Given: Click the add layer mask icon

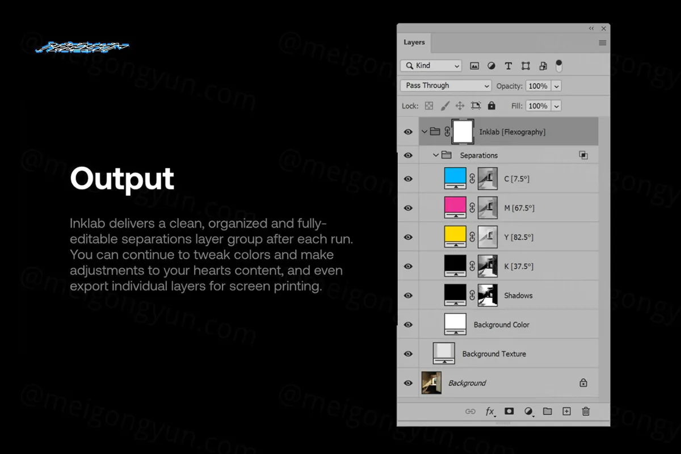Looking at the screenshot, I should [x=509, y=411].
